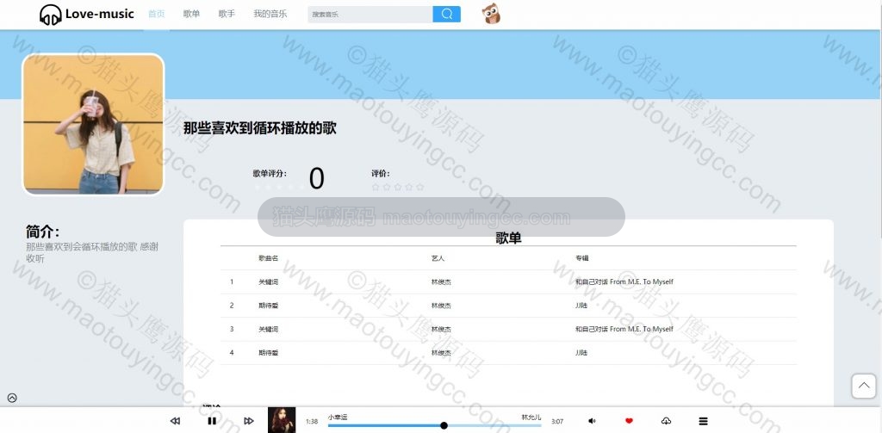This screenshot has height=433, width=882.
Task: Focus the 搜索音乐 search field
Action: (370, 14)
